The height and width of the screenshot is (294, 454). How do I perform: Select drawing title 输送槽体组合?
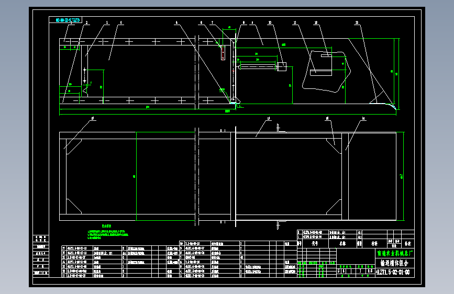394,263
